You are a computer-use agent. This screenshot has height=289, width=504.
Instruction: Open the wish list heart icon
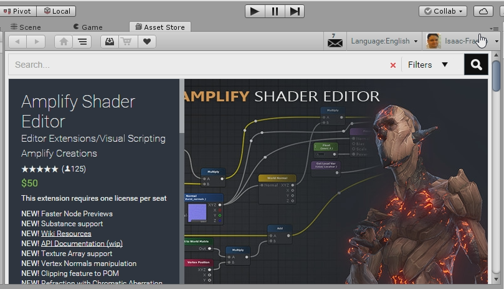(147, 42)
